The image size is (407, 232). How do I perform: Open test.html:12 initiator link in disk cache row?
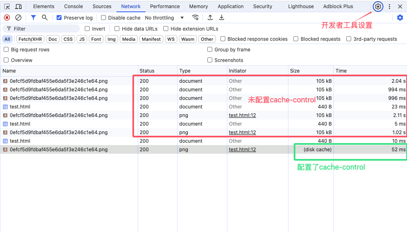point(242,149)
